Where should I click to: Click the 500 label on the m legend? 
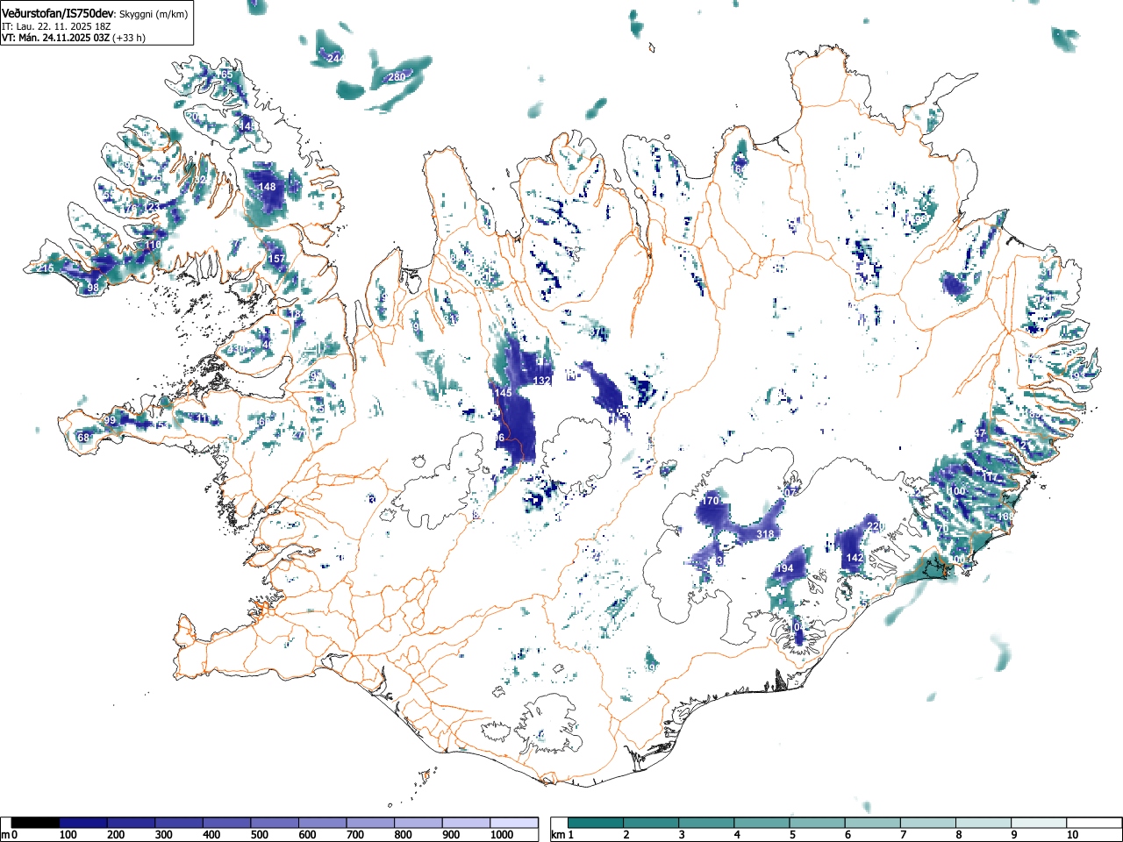pyautogui.click(x=259, y=835)
